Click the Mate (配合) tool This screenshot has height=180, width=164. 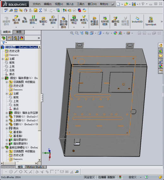click(25, 20)
